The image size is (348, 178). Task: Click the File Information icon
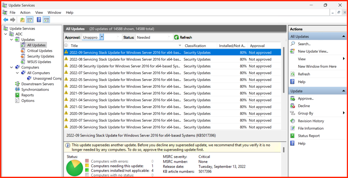click(293, 128)
